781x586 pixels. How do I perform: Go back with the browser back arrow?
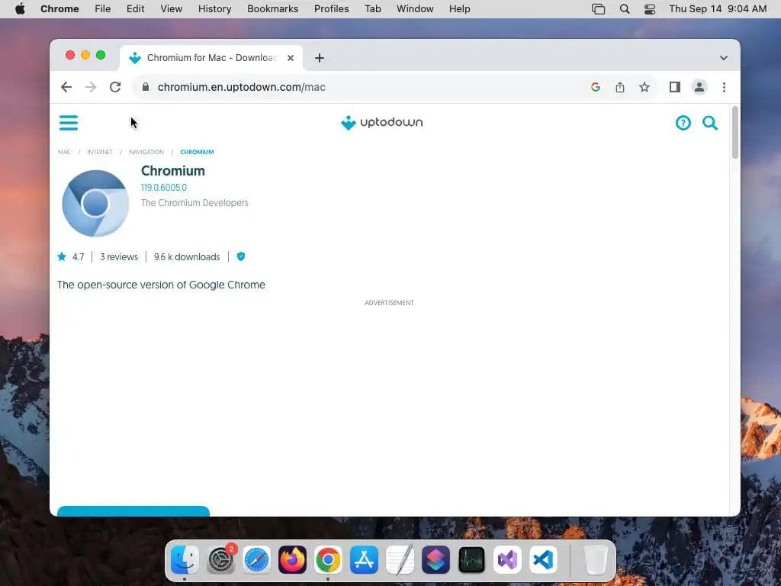[66, 87]
